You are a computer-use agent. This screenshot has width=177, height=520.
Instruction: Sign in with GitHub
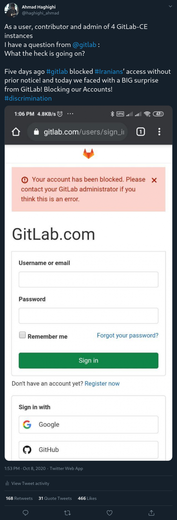pos(88,450)
